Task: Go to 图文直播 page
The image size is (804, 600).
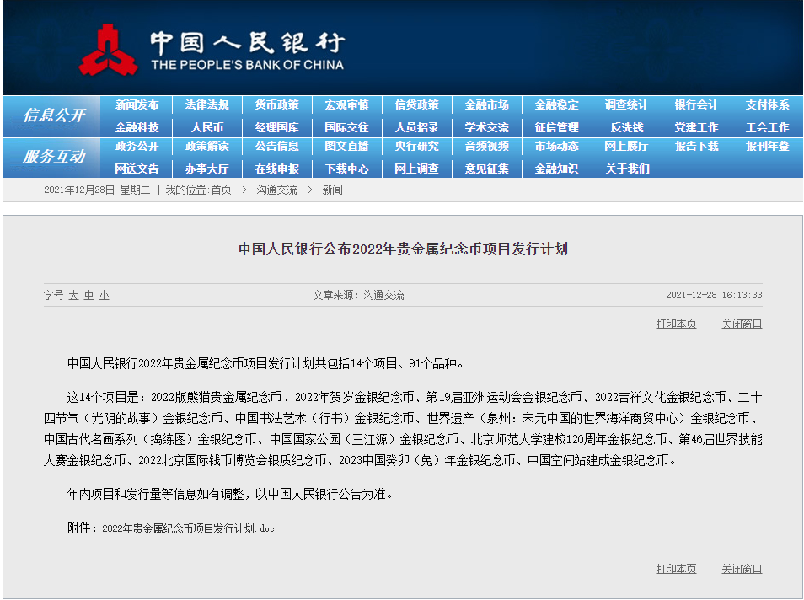Action: 346,146
